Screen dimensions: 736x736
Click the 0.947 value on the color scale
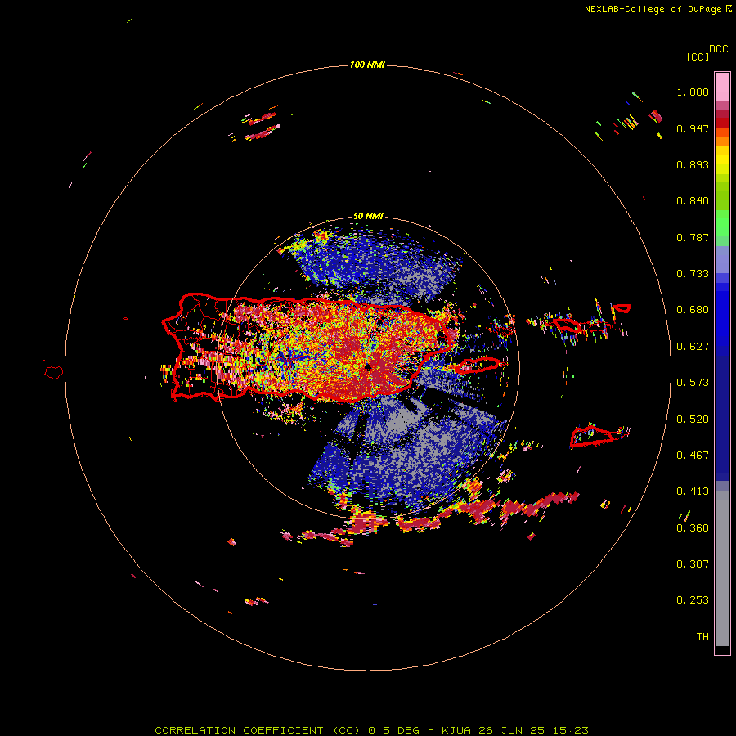[693, 128]
